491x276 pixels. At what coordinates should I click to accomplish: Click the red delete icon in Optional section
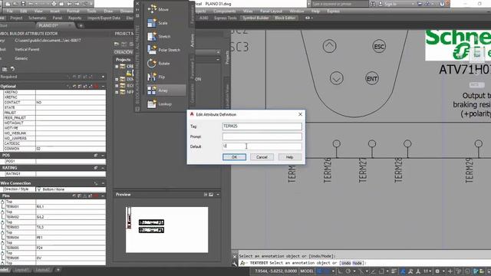pyautogui.click(x=96, y=86)
